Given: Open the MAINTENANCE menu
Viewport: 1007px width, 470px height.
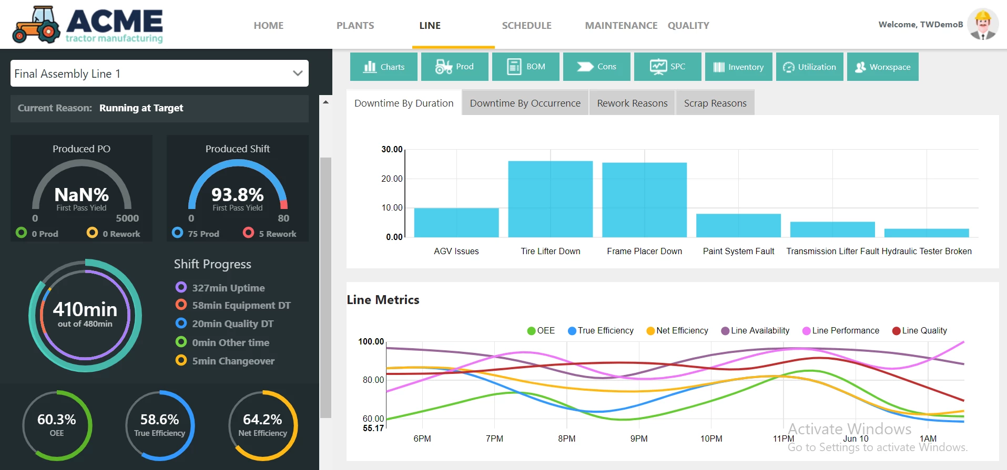Looking at the screenshot, I should click(x=622, y=25).
